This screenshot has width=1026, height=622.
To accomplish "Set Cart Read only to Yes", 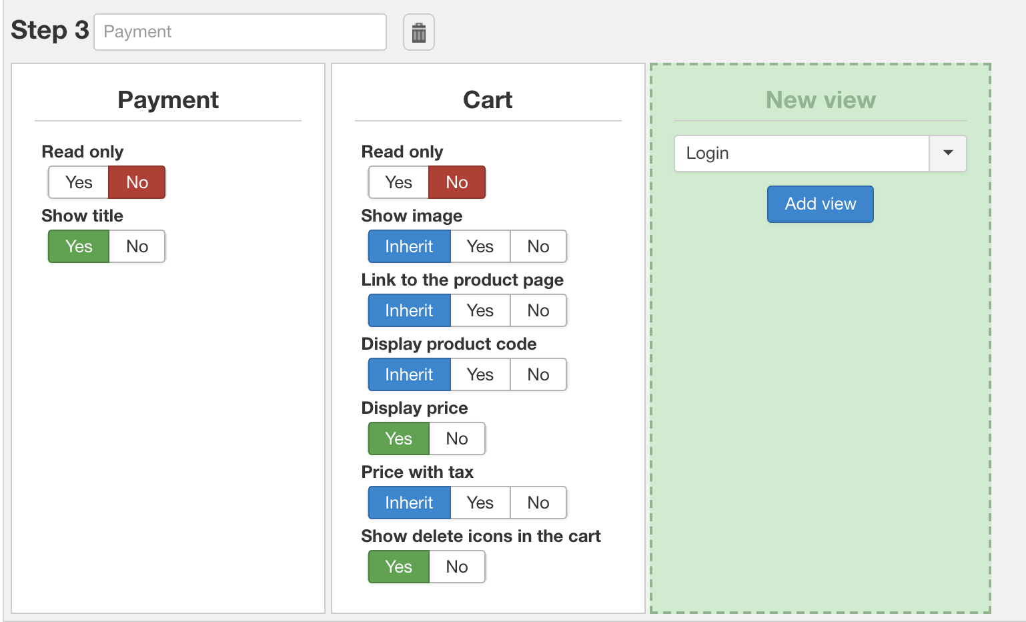I will pos(398,182).
